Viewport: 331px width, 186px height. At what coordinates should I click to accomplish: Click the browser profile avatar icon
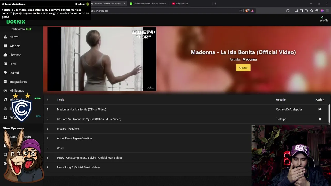[322, 11]
